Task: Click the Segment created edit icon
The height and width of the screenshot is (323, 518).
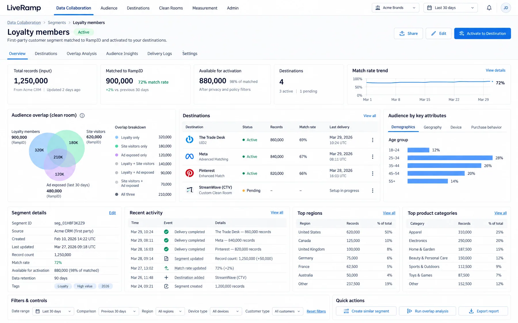Action: pos(166,286)
